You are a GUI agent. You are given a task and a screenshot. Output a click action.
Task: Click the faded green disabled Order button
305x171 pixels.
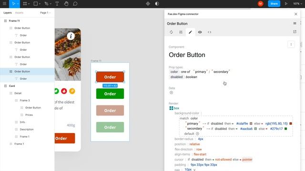110,127
